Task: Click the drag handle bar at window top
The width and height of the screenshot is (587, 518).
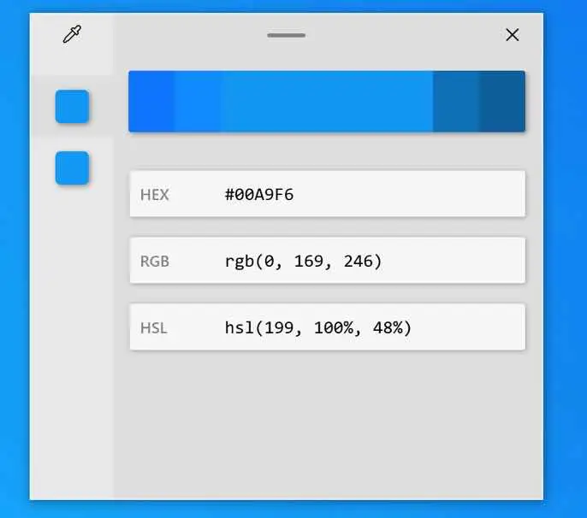Action: (287, 35)
